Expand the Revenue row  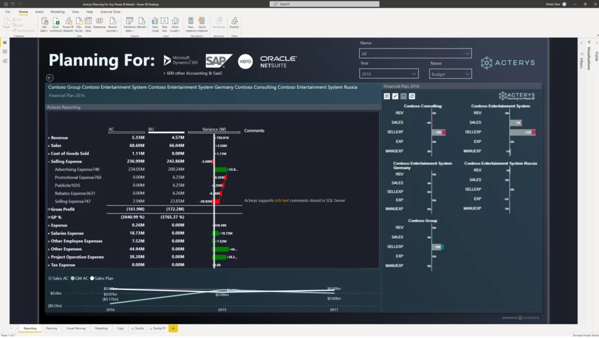[x=49, y=138]
